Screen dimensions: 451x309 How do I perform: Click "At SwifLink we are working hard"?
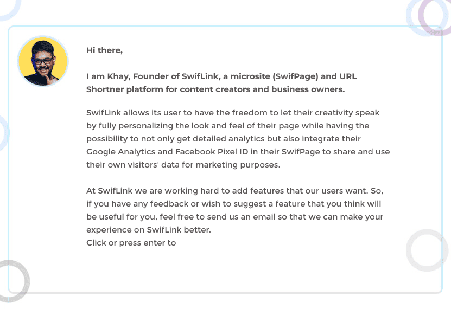point(152,191)
